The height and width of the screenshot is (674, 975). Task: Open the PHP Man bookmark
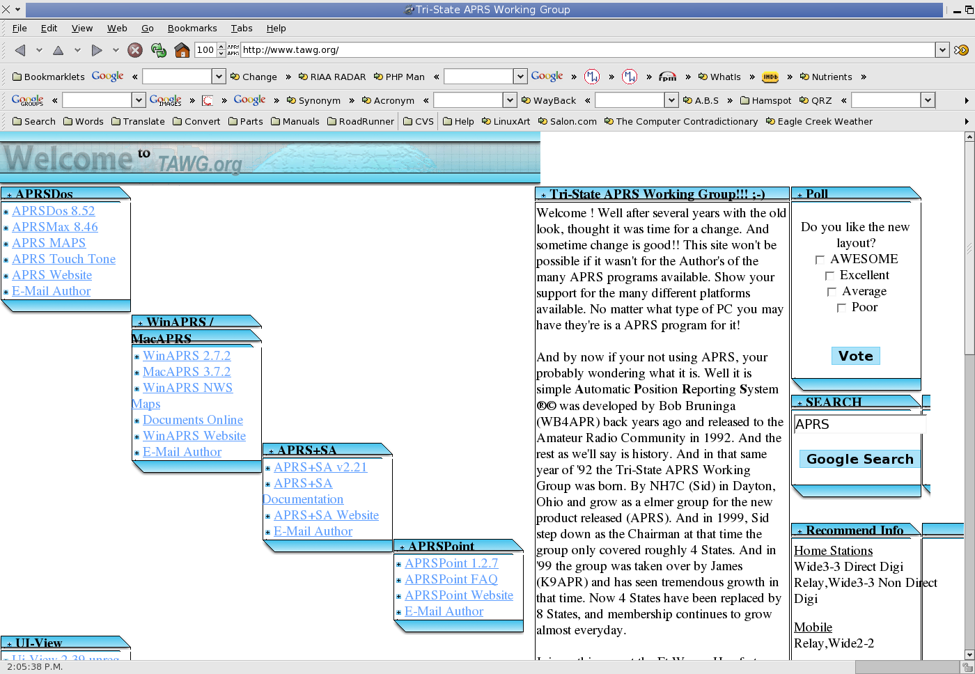pyautogui.click(x=399, y=77)
